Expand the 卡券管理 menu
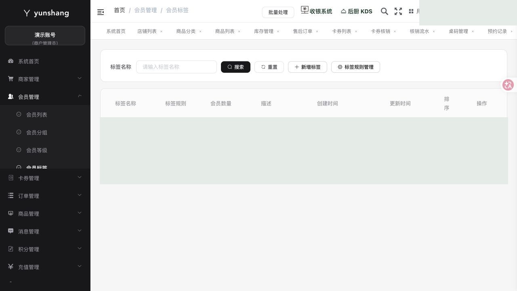 [x=45, y=178]
